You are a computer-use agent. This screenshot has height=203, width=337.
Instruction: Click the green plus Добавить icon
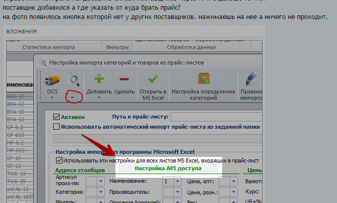click(99, 79)
